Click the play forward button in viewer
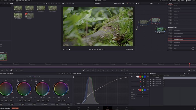 click(97, 49)
